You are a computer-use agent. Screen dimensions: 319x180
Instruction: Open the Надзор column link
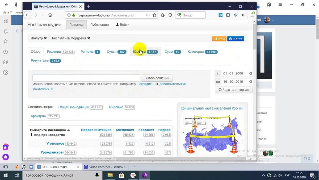coord(164,130)
